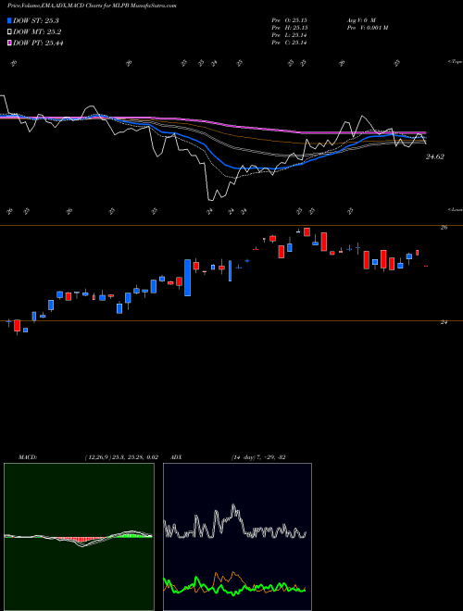Click the 'Pre H: 25.15' high value
The image size is (463, 611).
[289, 28]
